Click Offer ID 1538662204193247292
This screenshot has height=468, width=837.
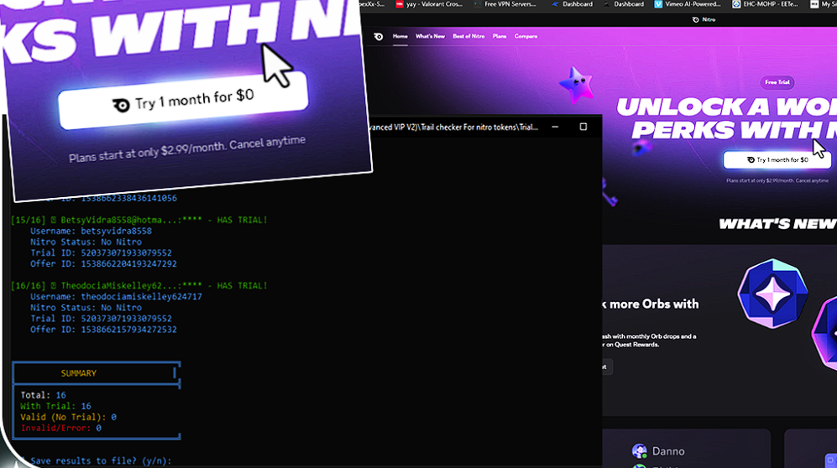tap(103, 264)
